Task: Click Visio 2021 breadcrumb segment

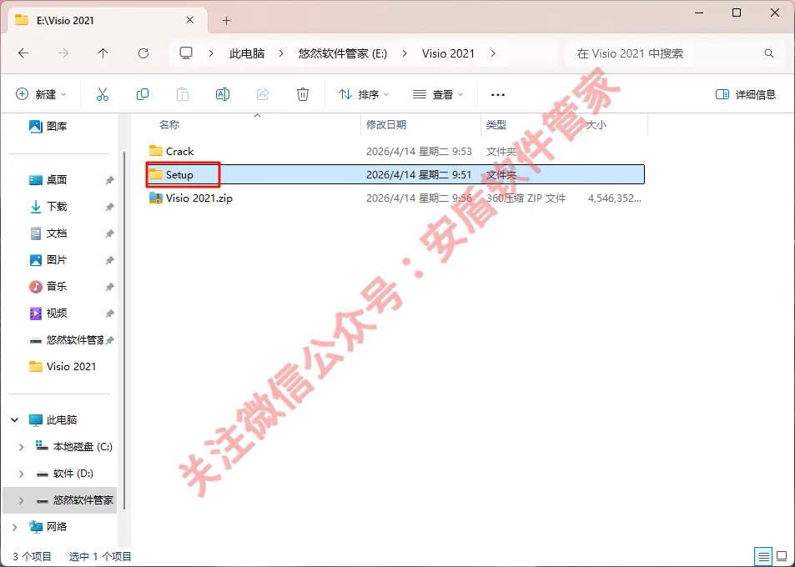Action: pyautogui.click(x=448, y=53)
